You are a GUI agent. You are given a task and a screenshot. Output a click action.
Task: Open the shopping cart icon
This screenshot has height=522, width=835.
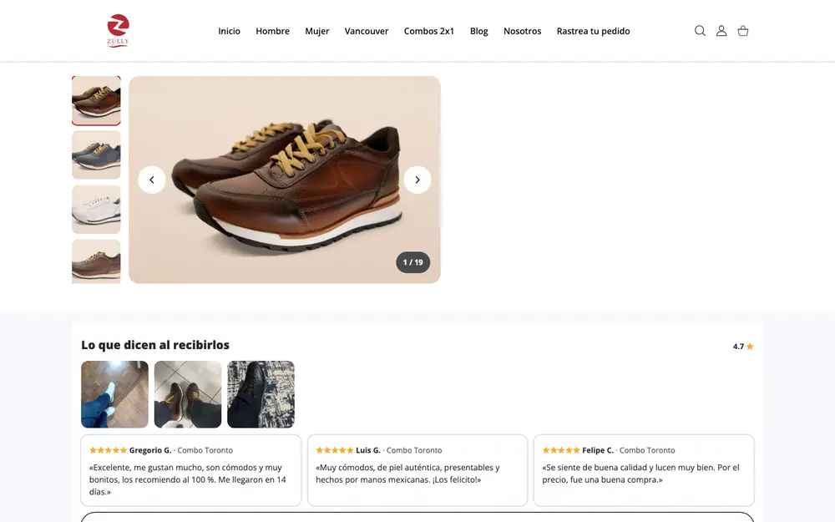743,31
